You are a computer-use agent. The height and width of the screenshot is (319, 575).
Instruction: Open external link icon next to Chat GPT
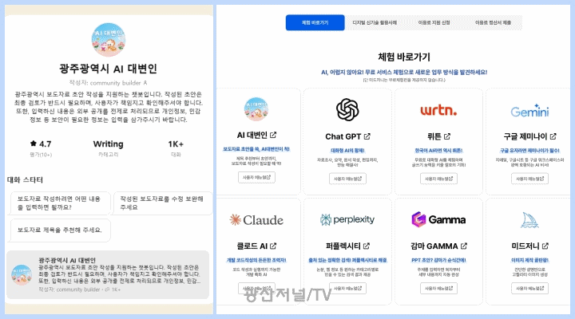coord(367,136)
